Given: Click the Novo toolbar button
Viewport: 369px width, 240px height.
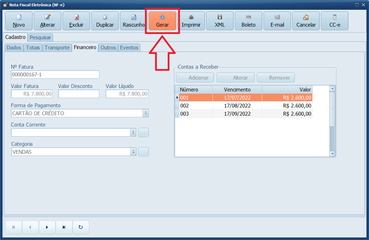Looking at the screenshot, I should click(x=19, y=21).
